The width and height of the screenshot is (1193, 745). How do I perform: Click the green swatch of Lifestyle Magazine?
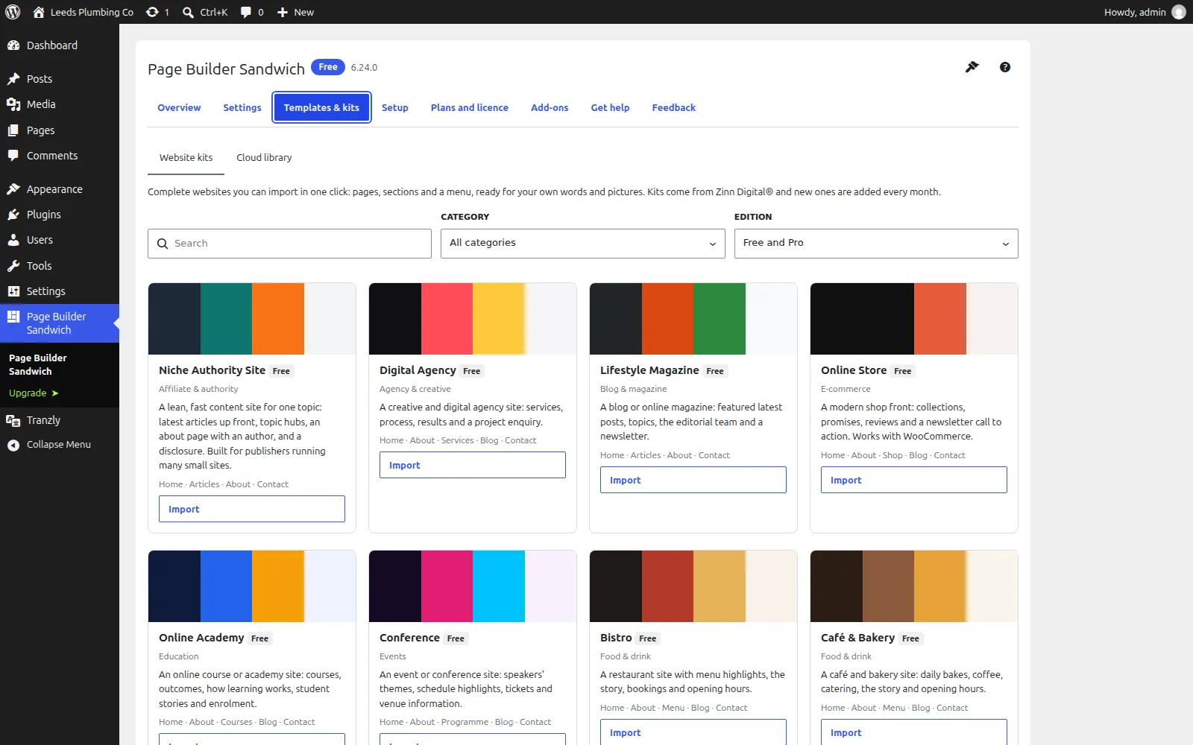720,319
